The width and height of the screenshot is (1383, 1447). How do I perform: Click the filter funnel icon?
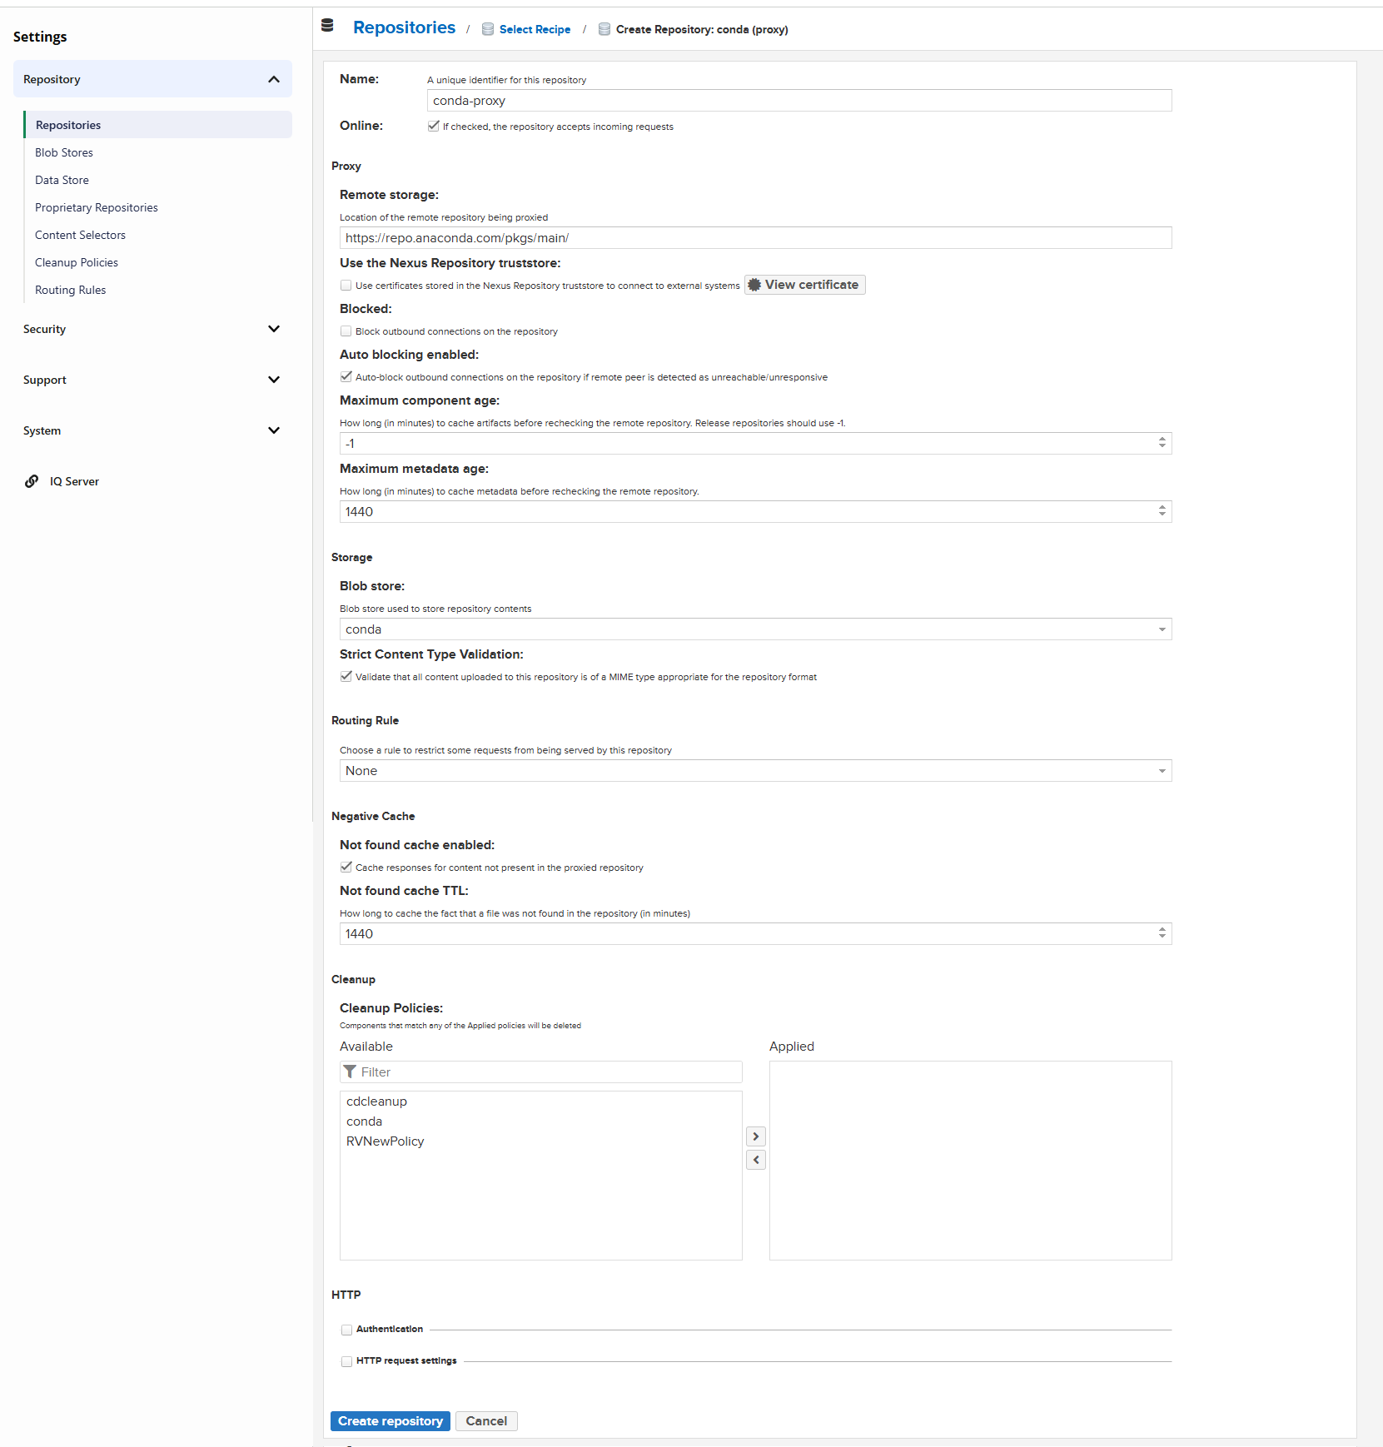[x=350, y=1072]
